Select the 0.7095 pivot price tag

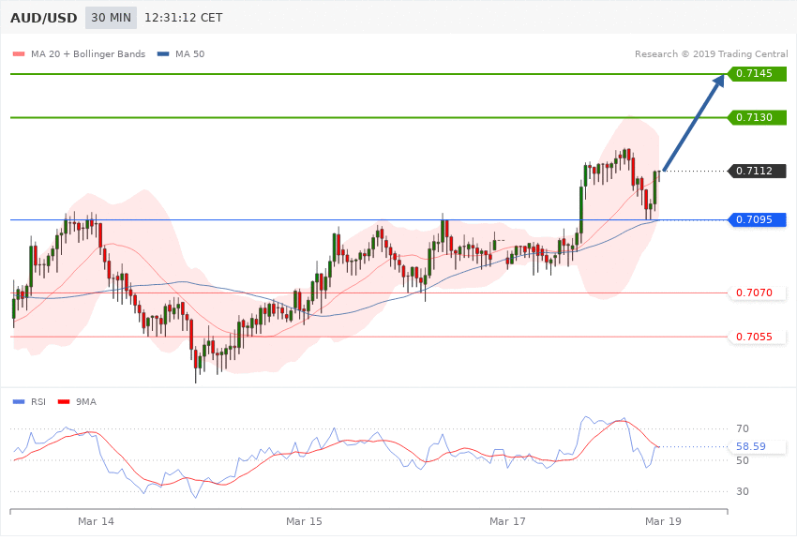(758, 219)
